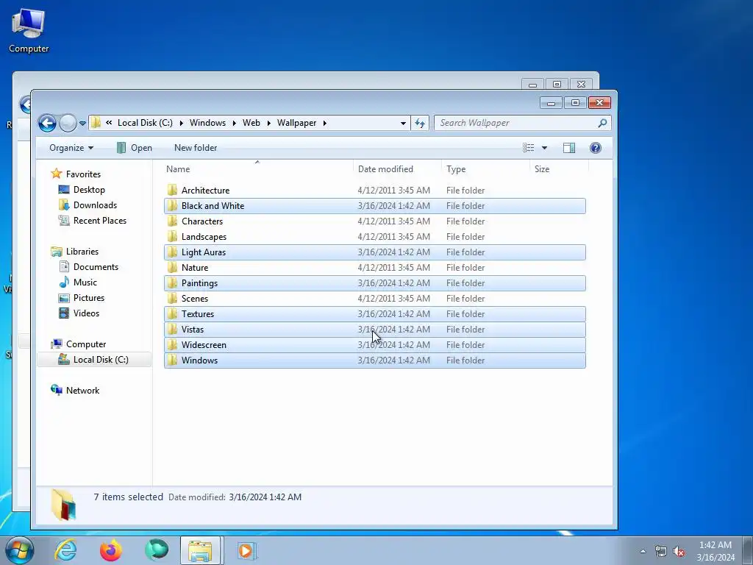Click the Help question mark icon
The height and width of the screenshot is (565, 753).
tap(596, 148)
